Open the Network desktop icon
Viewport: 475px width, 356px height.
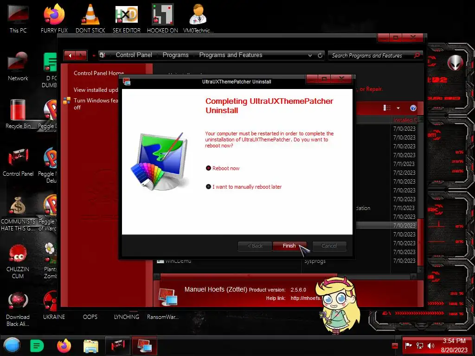[x=18, y=66]
